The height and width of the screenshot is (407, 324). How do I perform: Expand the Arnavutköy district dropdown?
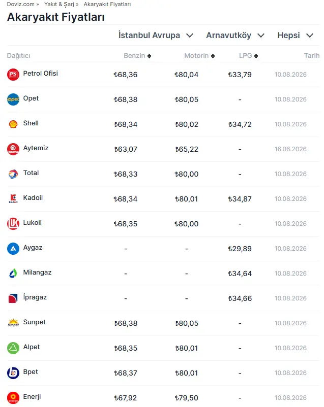pos(235,36)
